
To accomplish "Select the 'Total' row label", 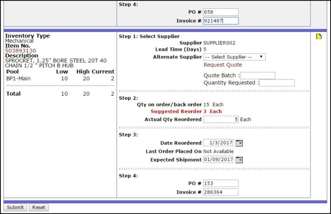I will pos(14,94).
